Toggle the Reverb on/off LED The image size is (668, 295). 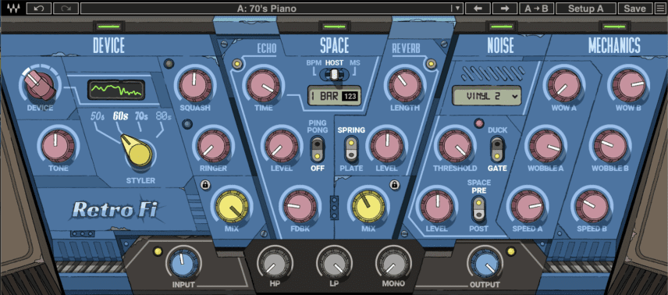(431, 64)
